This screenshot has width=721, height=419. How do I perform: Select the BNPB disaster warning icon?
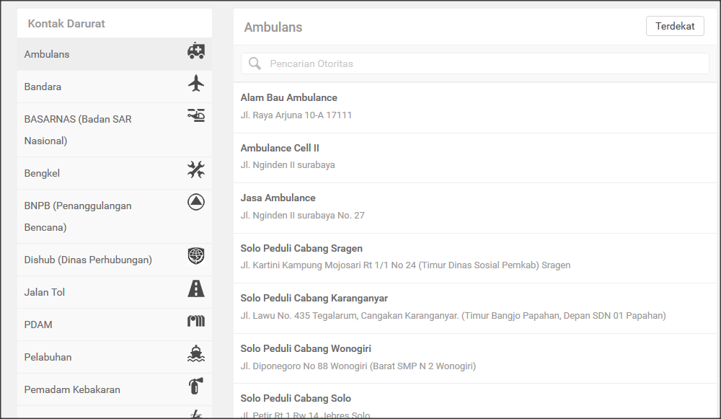click(196, 202)
